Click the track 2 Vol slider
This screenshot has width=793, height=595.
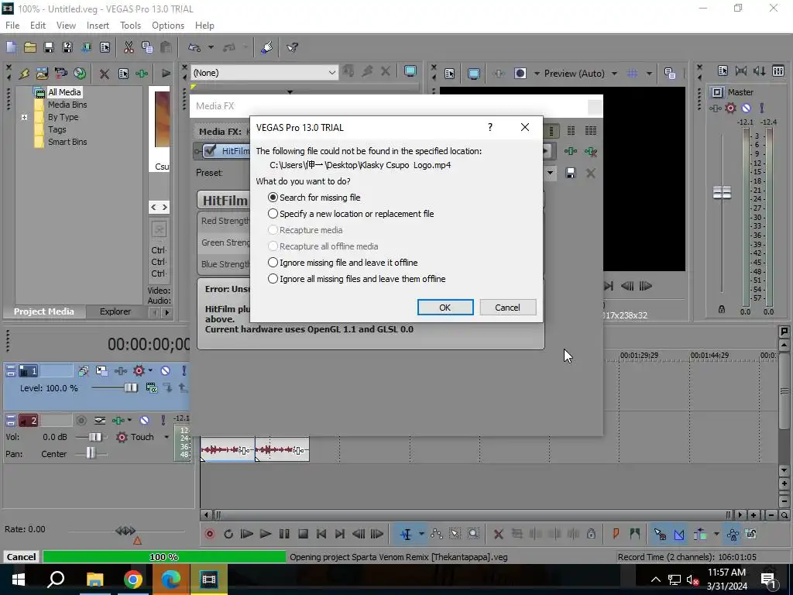(94, 437)
